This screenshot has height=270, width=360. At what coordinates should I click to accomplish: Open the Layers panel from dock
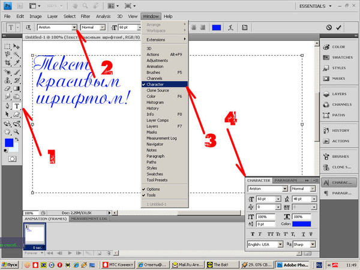tap(335, 94)
